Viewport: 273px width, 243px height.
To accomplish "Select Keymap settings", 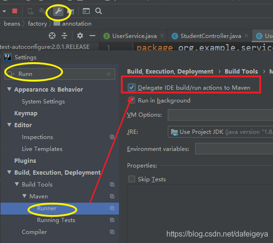I will coord(26,113).
